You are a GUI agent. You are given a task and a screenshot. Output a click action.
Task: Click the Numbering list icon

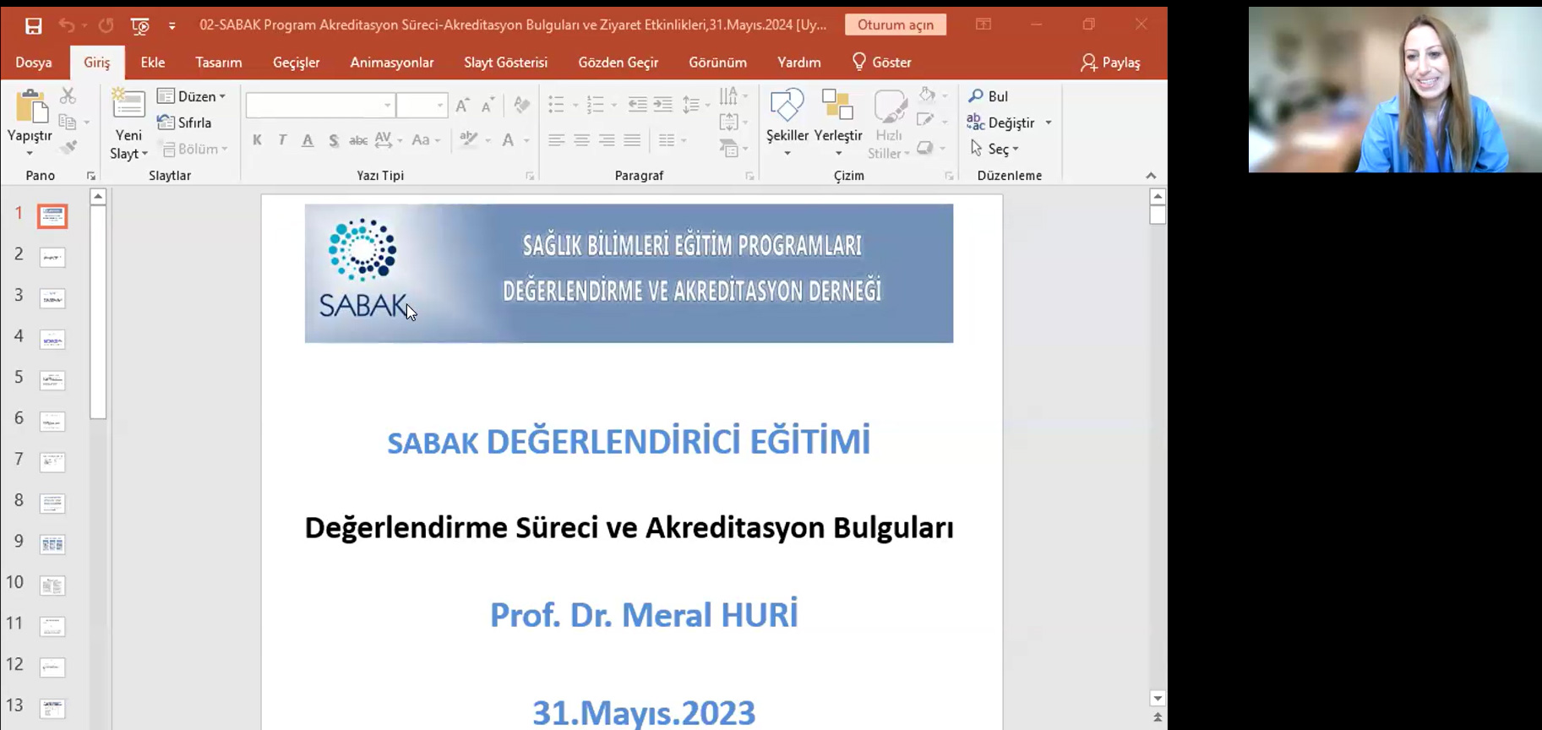(x=596, y=105)
